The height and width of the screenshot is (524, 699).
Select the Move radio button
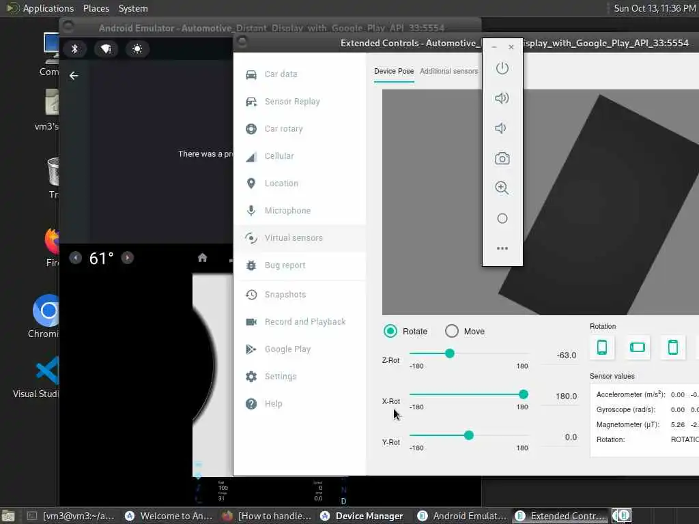click(x=452, y=331)
